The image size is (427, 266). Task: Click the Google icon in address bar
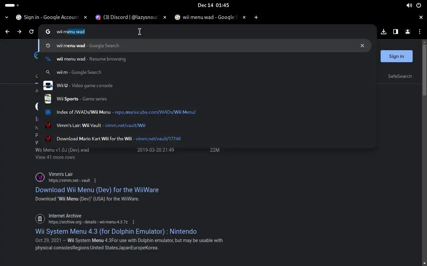click(x=48, y=32)
